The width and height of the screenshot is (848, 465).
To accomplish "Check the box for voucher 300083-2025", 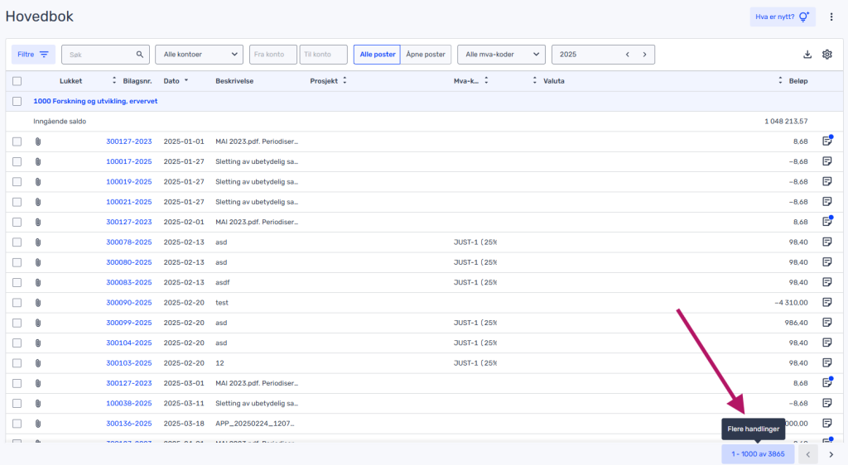I will [17, 282].
